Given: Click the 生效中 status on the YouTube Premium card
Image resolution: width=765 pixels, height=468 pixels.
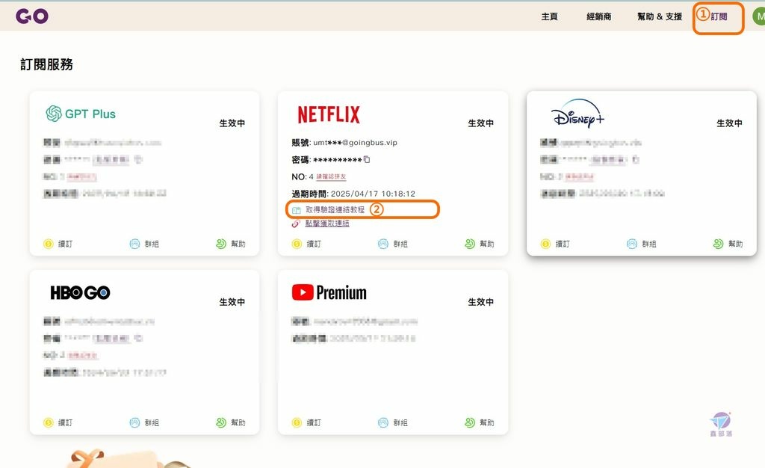Looking at the screenshot, I should tap(481, 302).
